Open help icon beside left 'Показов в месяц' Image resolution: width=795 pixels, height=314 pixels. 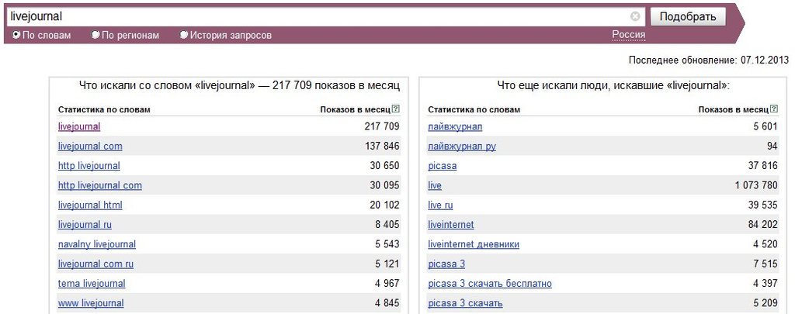click(396, 109)
